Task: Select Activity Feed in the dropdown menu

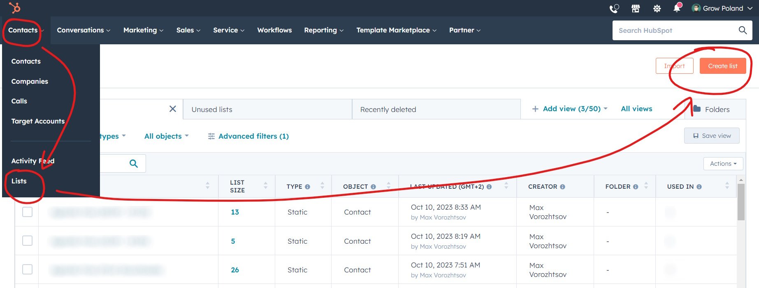Action: pyautogui.click(x=33, y=161)
